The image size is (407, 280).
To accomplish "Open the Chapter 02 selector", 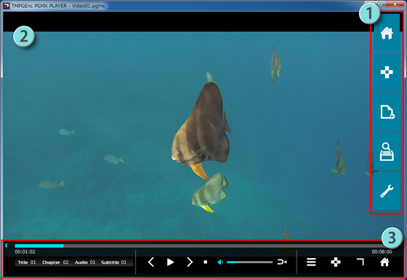I will click(x=55, y=263).
